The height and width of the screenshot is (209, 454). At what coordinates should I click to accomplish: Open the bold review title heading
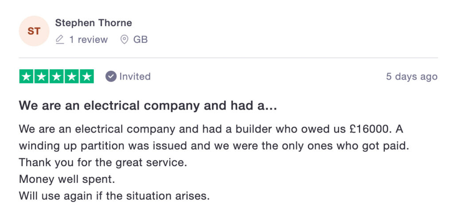148,106
